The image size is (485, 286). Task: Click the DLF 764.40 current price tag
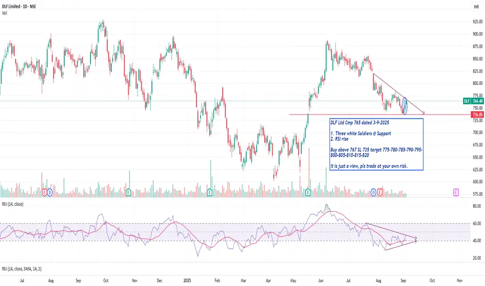[x=474, y=101]
